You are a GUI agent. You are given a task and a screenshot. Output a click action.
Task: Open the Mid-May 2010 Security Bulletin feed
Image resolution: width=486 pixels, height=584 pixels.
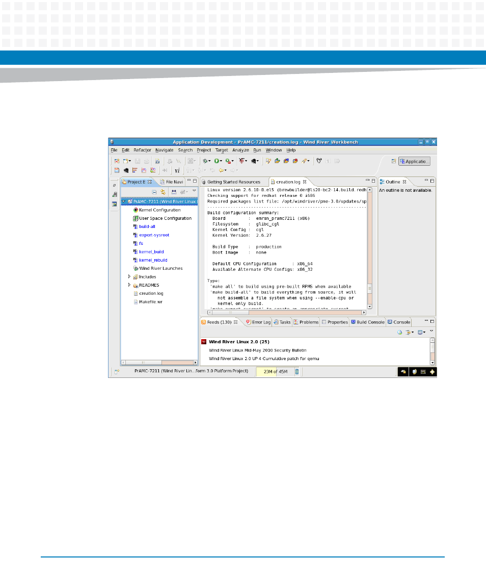257,350
